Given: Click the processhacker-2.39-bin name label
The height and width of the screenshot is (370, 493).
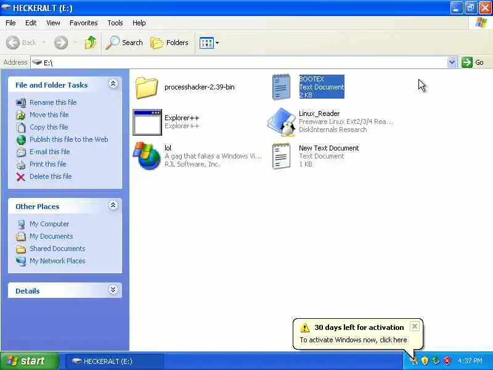Looking at the screenshot, I should pos(199,87).
